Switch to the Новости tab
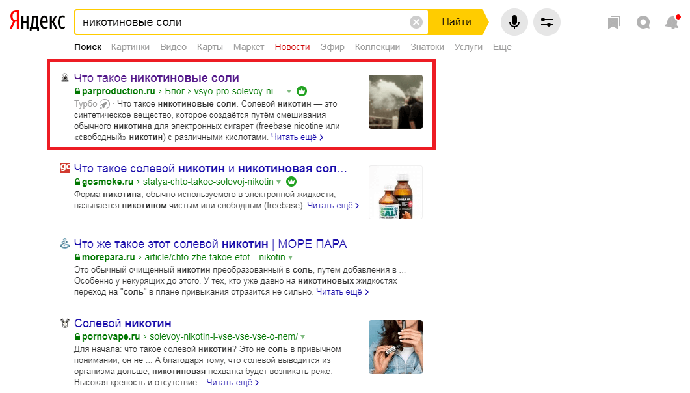Screen dimensions: 690x393 [x=292, y=47]
